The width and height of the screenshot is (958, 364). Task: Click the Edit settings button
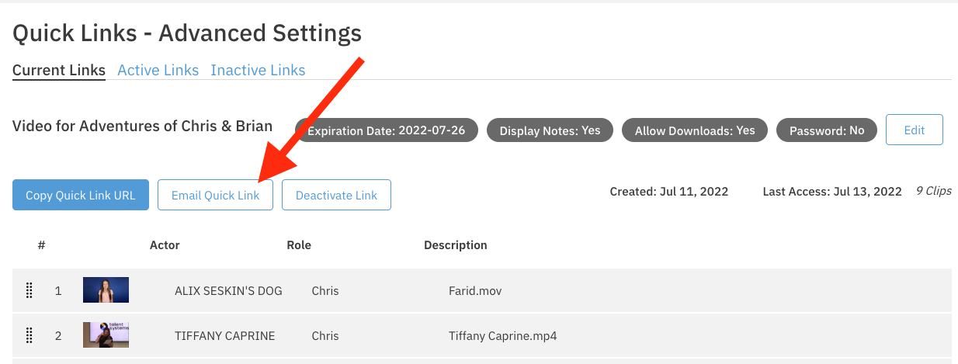[x=914, y=130]
